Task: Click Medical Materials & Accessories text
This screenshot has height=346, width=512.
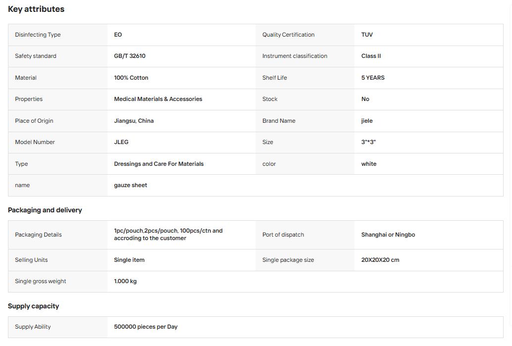Action: 158,99
